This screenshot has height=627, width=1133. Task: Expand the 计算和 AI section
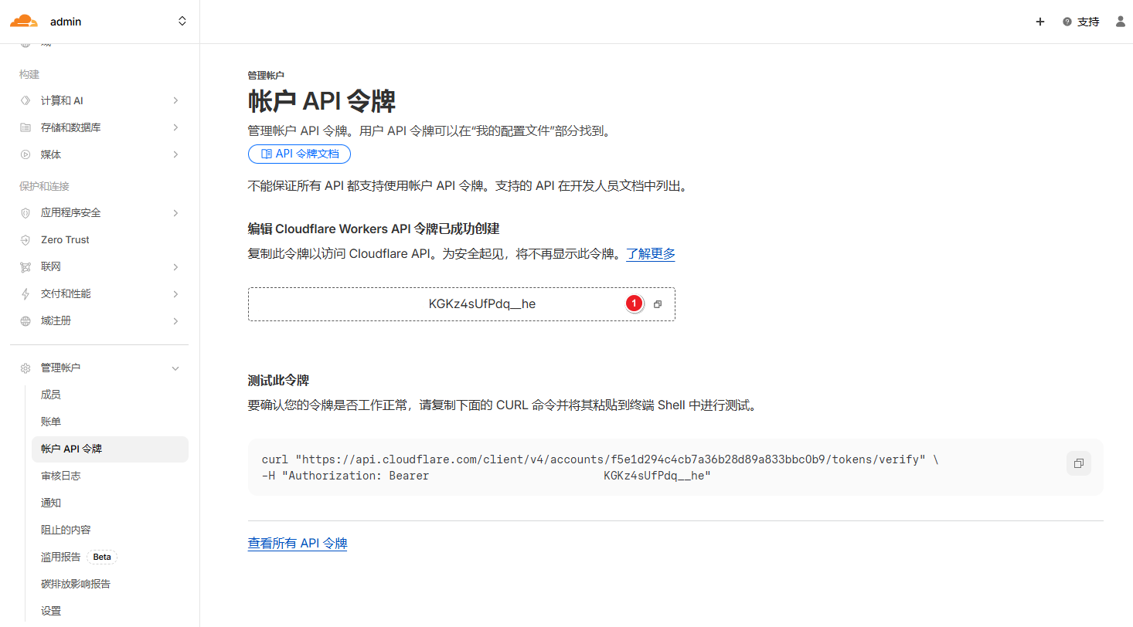[x=175, y=100]
